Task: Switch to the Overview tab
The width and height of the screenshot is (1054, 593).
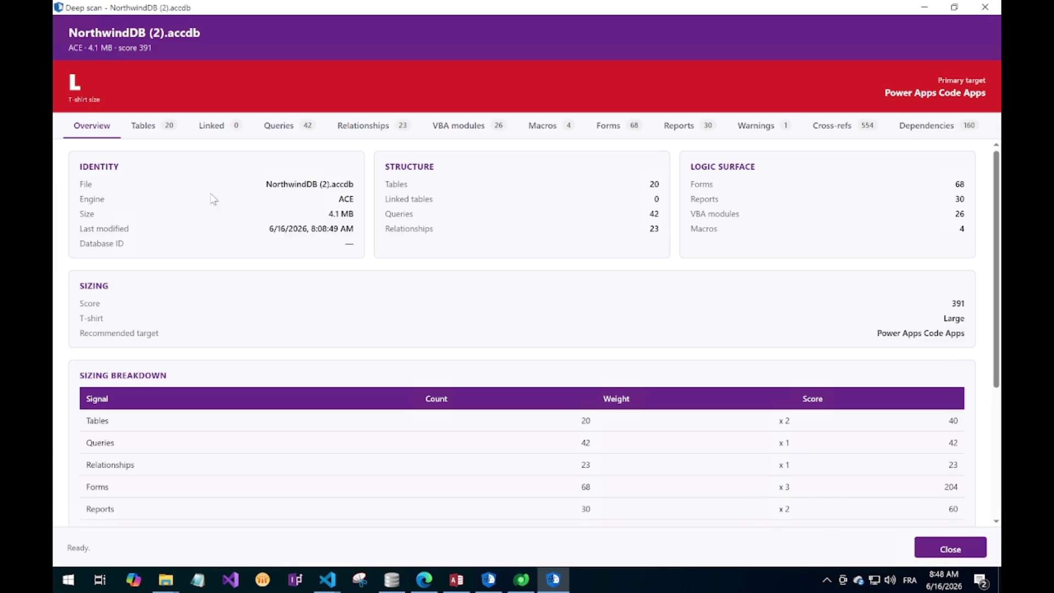Action: 92,126
